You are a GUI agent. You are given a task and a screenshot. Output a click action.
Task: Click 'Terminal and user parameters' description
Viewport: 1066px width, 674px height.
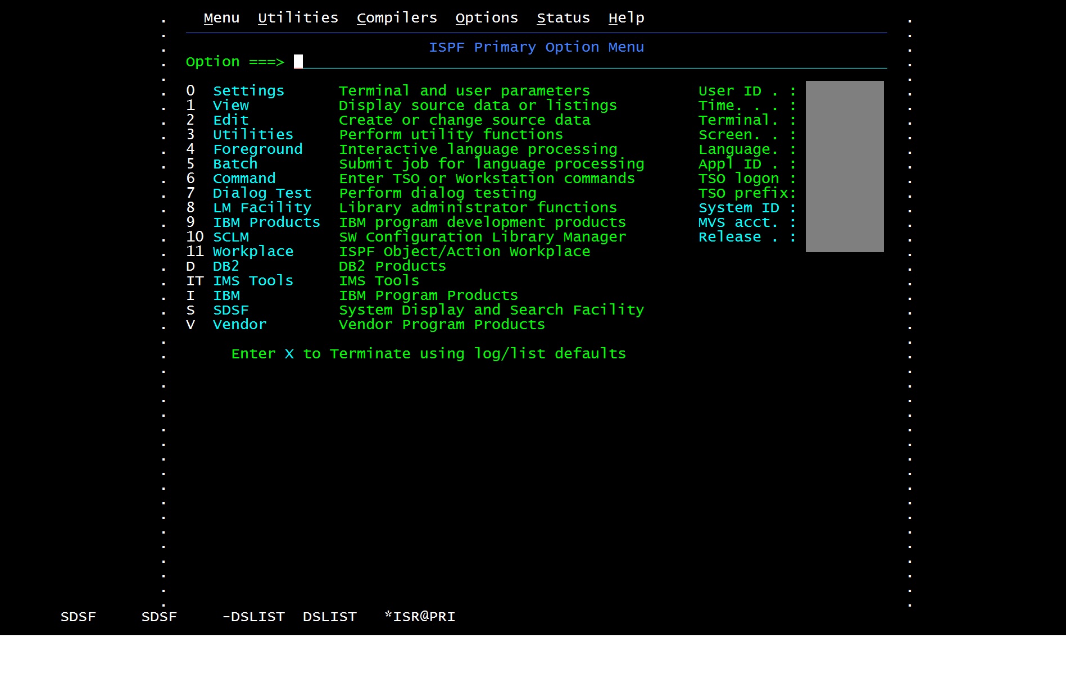(464, 91)
